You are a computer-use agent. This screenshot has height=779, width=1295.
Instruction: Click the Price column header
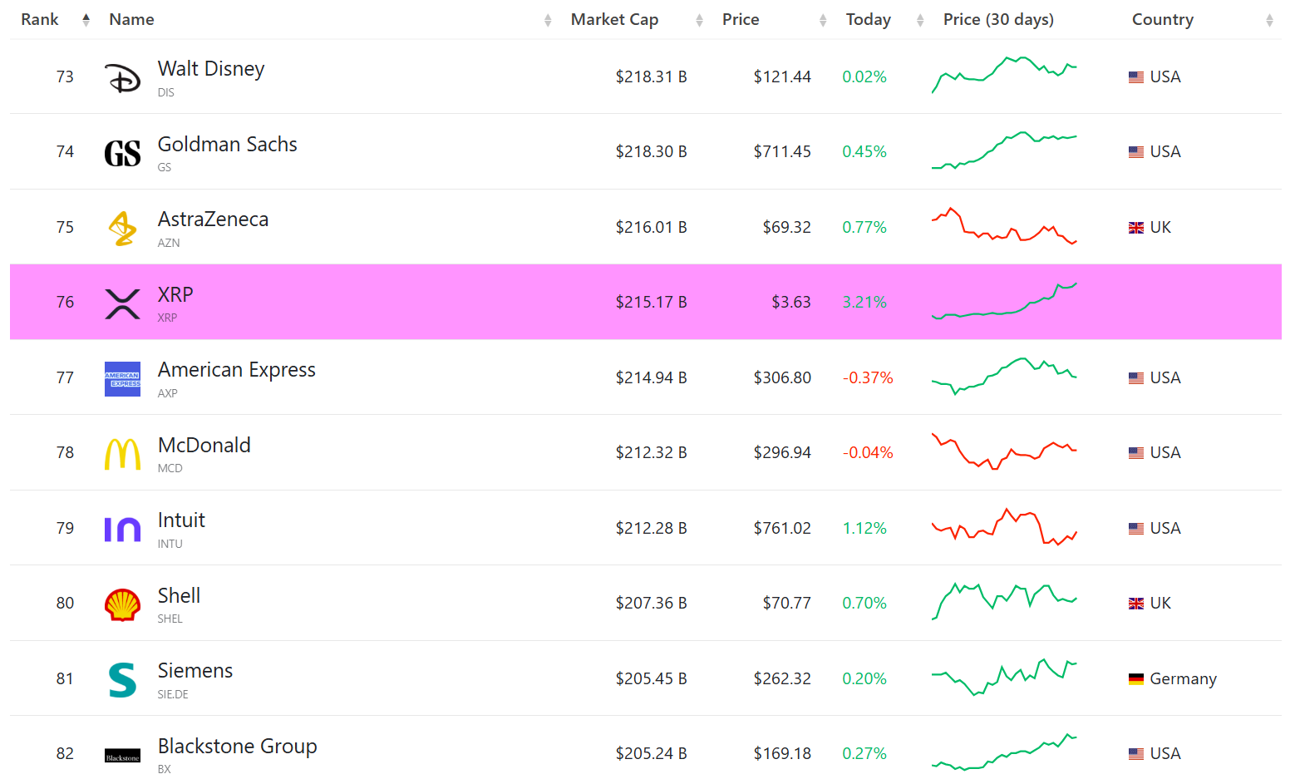coord(741,19)
